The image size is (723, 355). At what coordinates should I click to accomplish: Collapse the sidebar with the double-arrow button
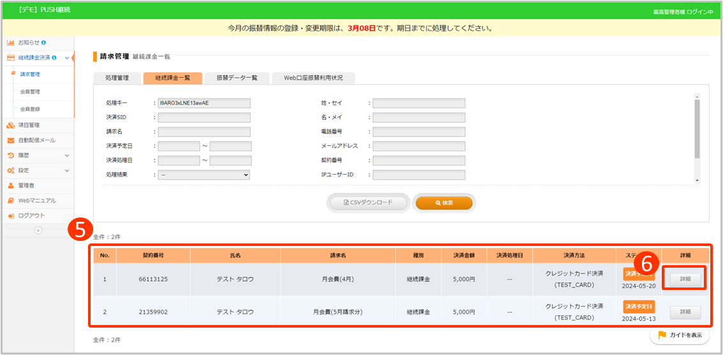(38, 230)
